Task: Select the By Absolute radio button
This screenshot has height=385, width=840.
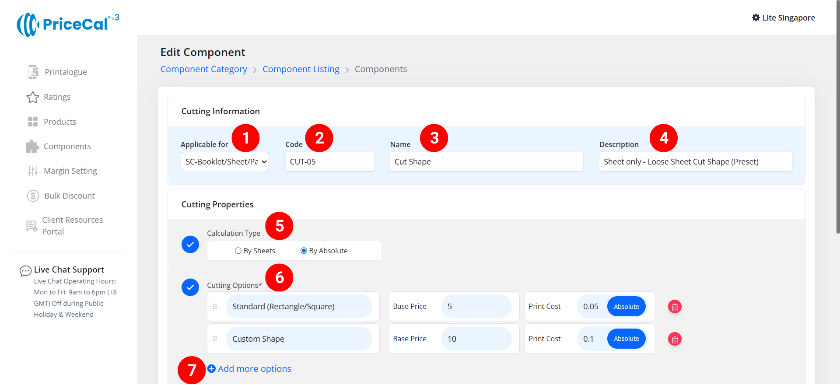Action: [x=304, y=251]
